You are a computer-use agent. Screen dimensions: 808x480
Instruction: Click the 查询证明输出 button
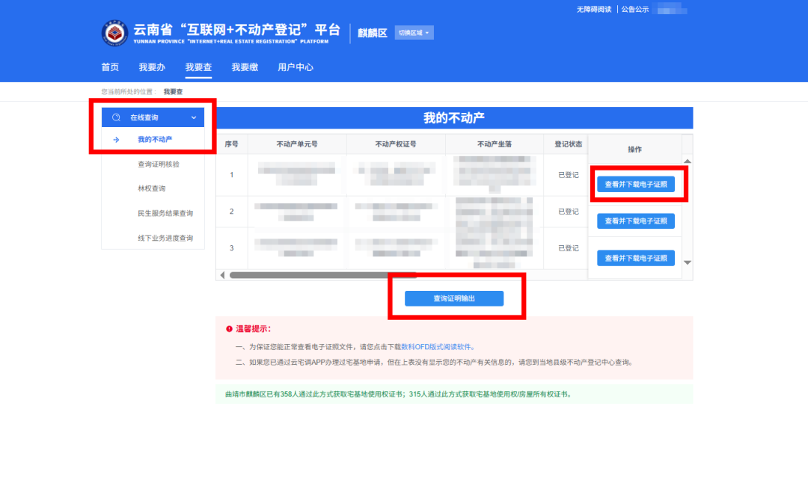(454, 298)
